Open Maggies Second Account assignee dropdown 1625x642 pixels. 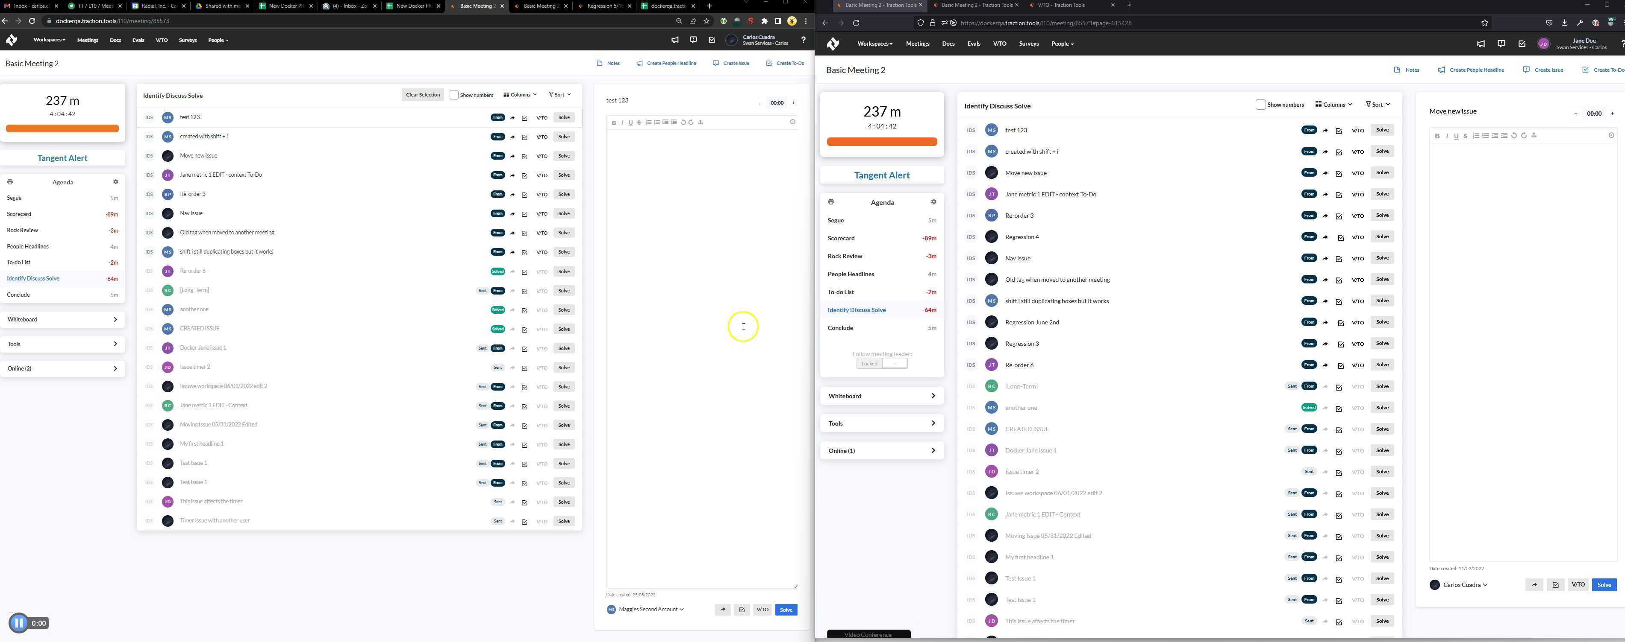click(651, 609)
